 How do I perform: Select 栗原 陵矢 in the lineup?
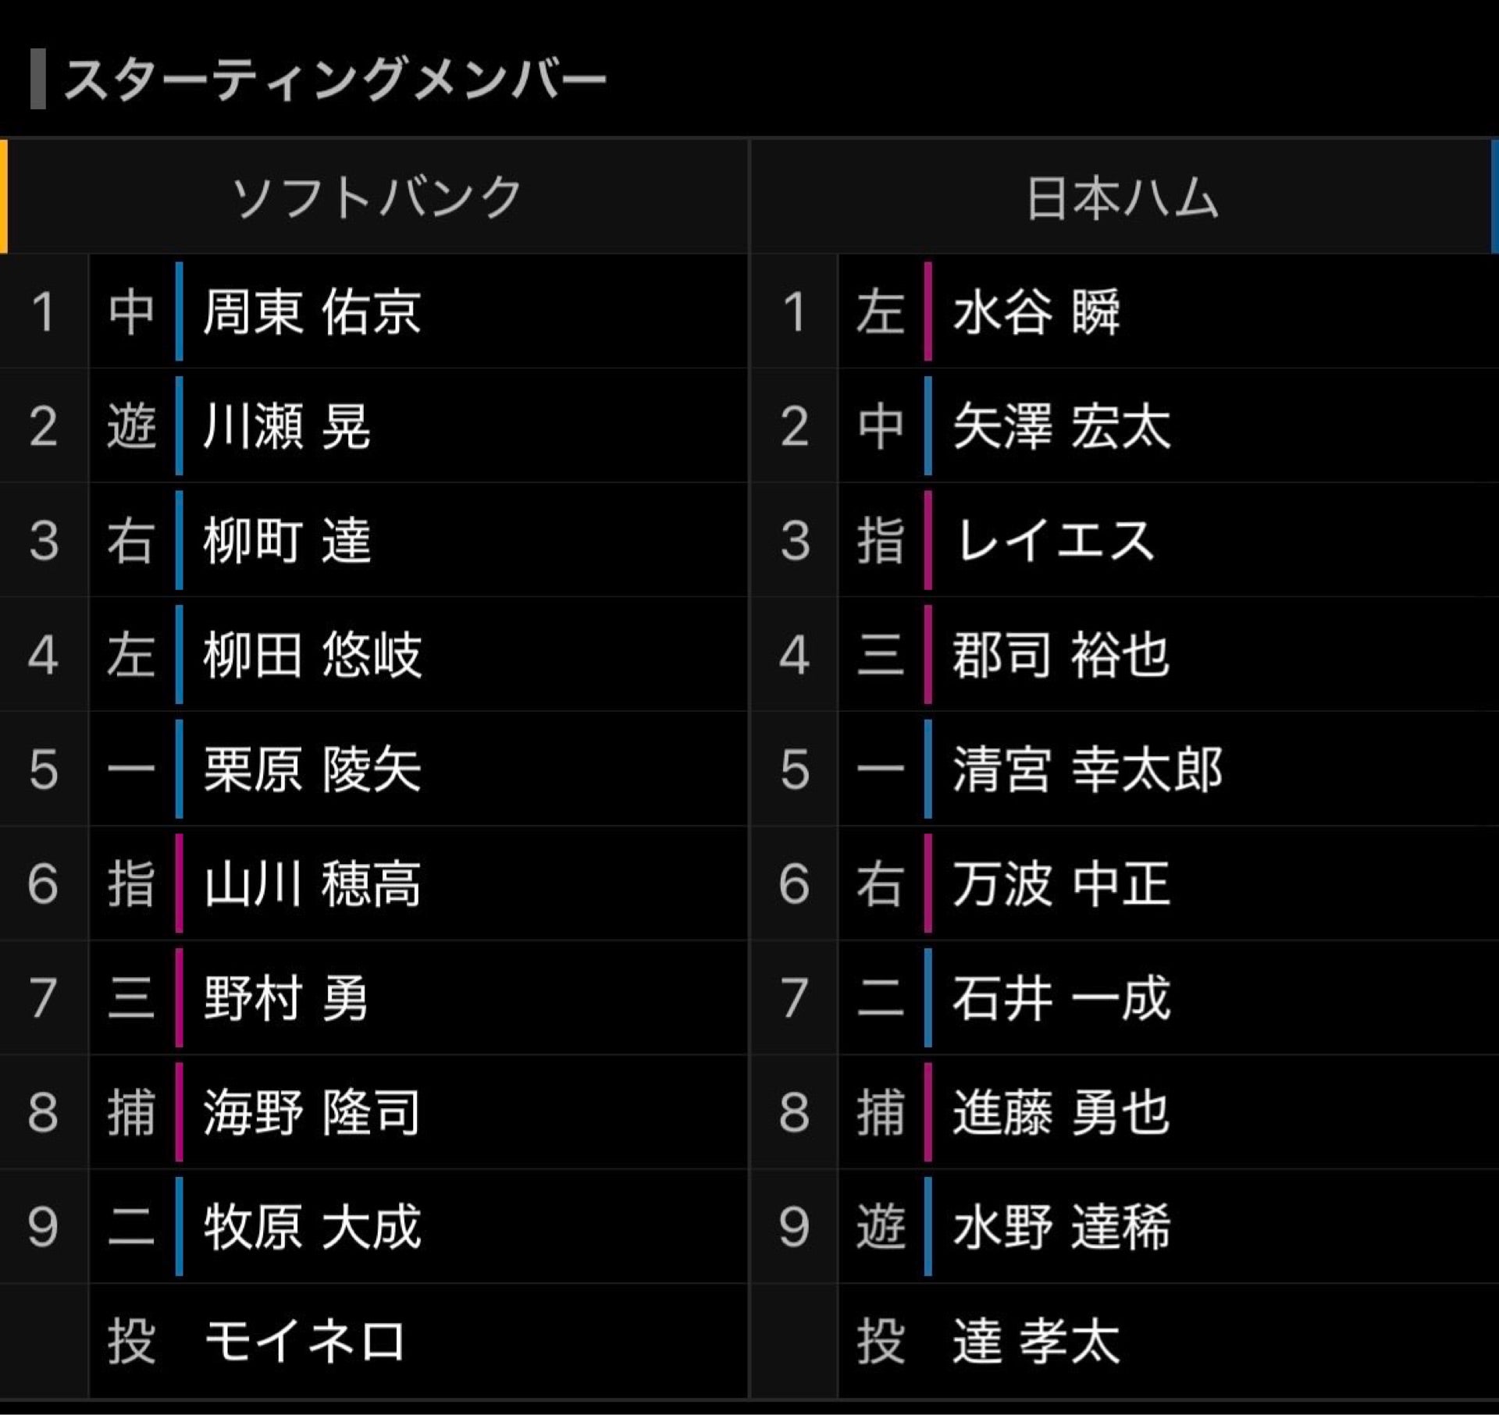pyautogui.click(x=312, y=770)
